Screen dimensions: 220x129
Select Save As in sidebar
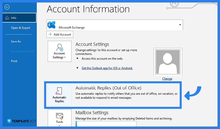(x=16, y=41)
